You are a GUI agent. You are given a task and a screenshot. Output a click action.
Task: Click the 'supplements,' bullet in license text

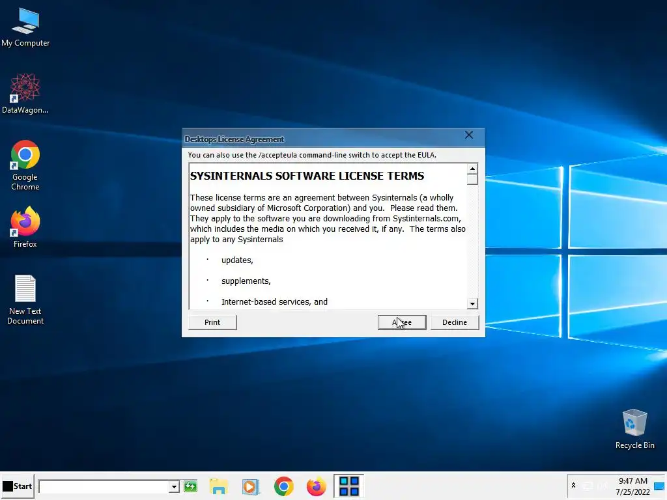coord(246,281)
